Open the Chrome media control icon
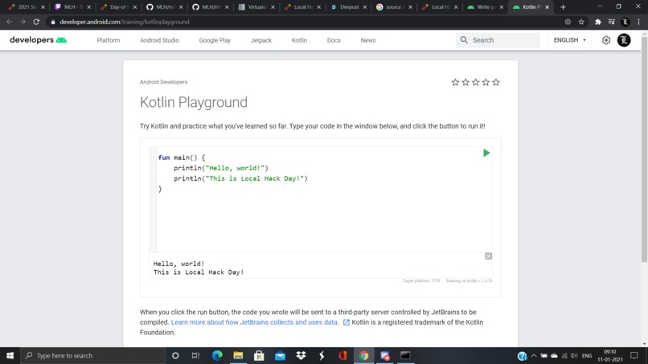Image resolution: width=648 pixels, height=364 pixels. [x=612, y=22]
